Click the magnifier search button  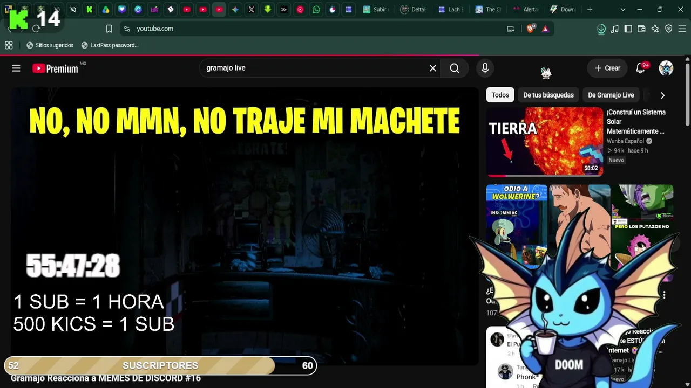click(455, 68)
